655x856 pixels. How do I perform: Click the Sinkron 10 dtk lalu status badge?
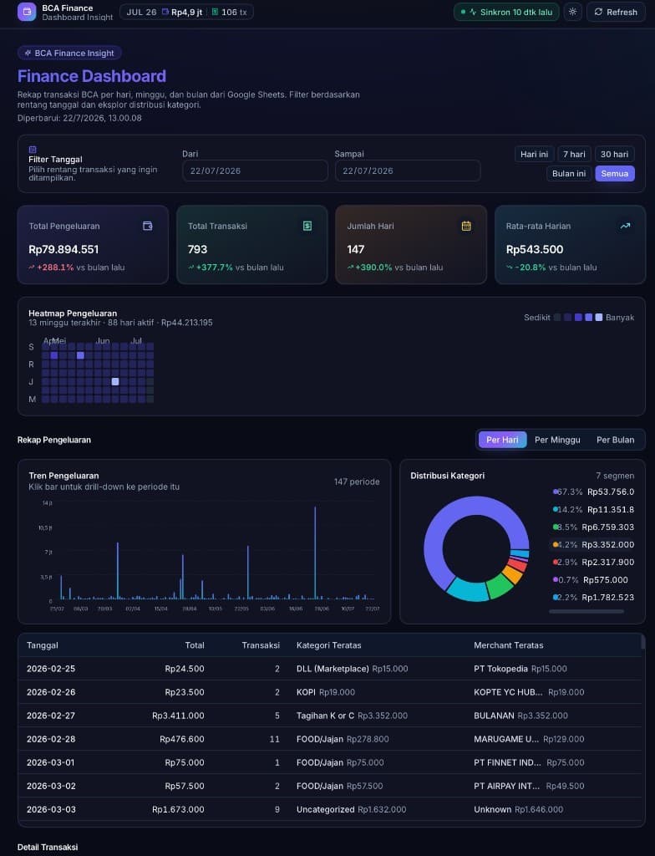click(506, 12)
